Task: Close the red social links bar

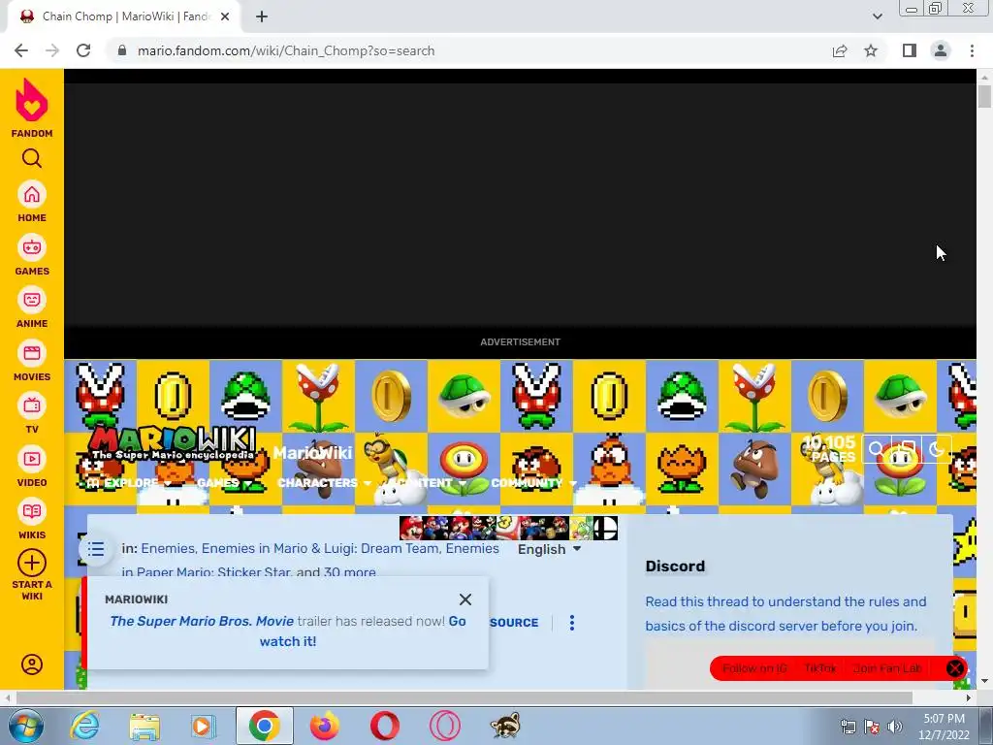Action: (x=955, y=668)
